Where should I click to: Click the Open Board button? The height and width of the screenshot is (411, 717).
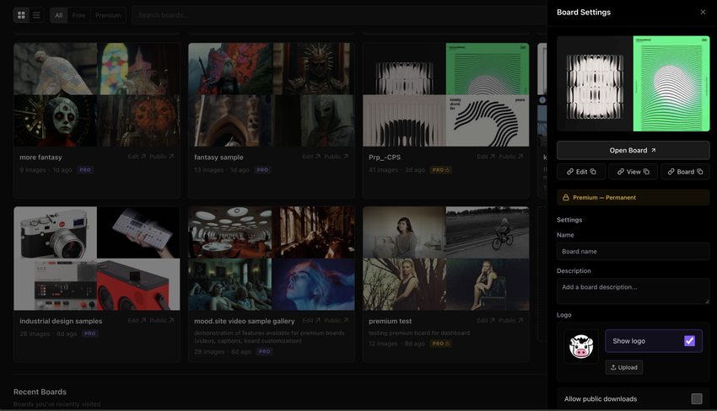point(633,150)
